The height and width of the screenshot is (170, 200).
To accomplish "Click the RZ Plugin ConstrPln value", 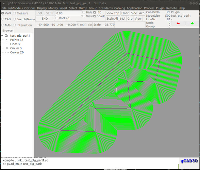I will [x=173, y=12].
